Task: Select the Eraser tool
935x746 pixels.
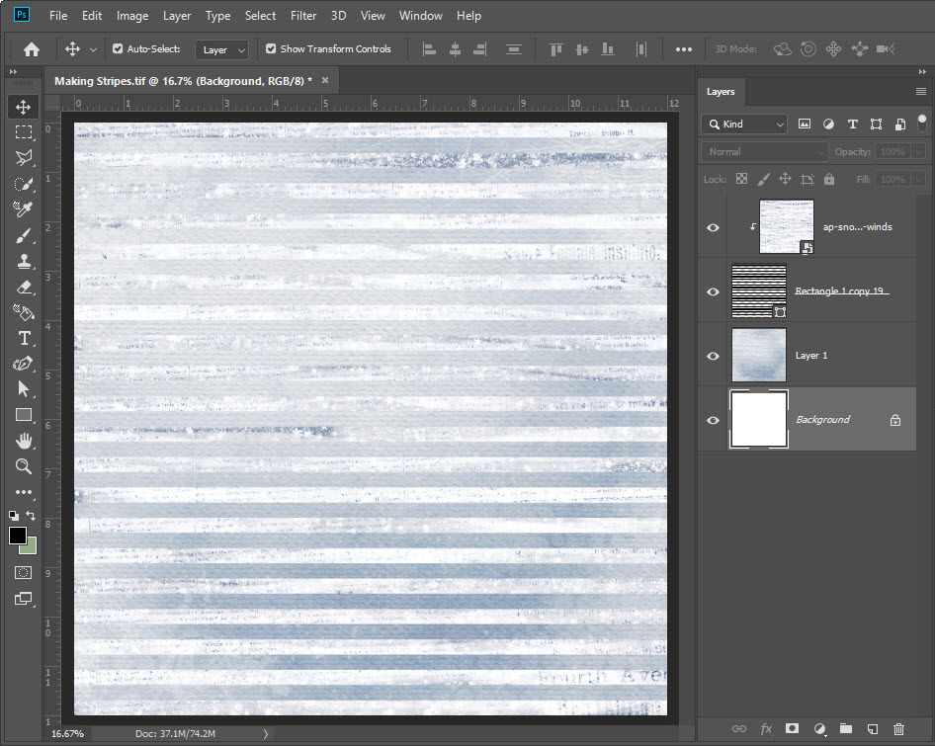Action: tap(24, 287)
